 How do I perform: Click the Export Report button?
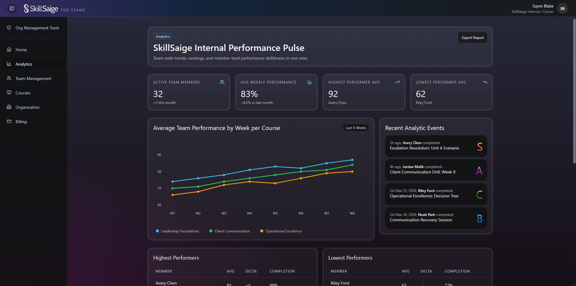tap(472, 37)
